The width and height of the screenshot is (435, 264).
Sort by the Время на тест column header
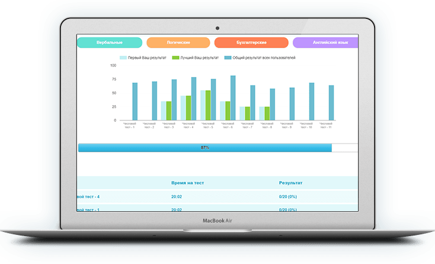coord(187,183)
